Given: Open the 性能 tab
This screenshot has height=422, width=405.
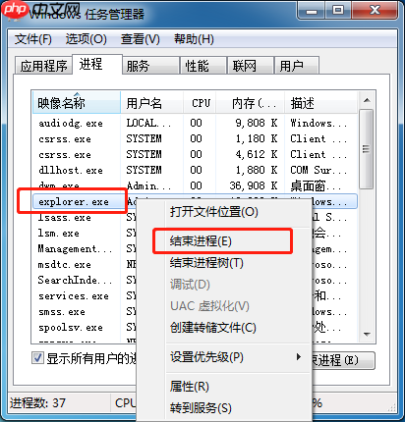Looking at the screenshot, I should [203, 66].
